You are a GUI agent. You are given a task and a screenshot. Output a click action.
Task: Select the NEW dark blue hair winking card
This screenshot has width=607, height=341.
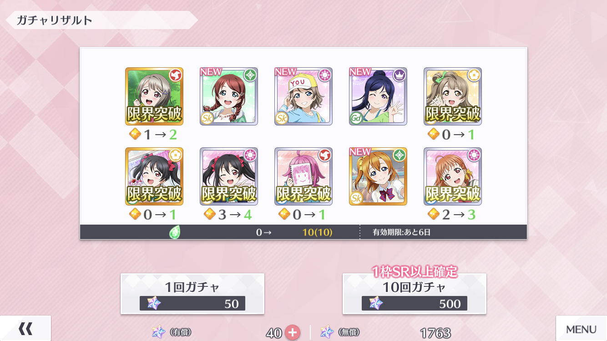click(x=378, y=96)
